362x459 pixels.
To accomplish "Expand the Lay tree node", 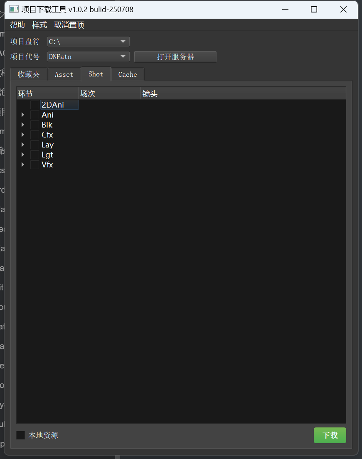I will tap(22, 145).
